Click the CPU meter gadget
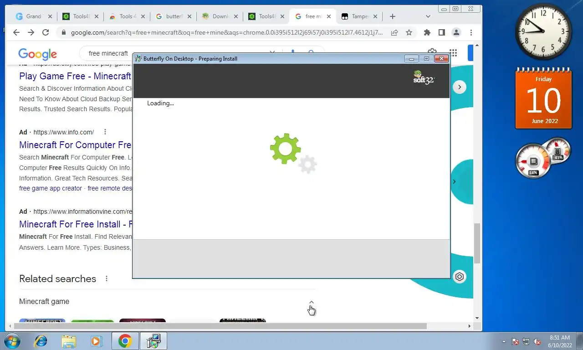The image size is (583, 350). tap(543, 158)
